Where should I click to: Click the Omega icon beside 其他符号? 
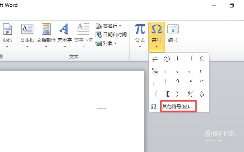[x=154, y=107]
